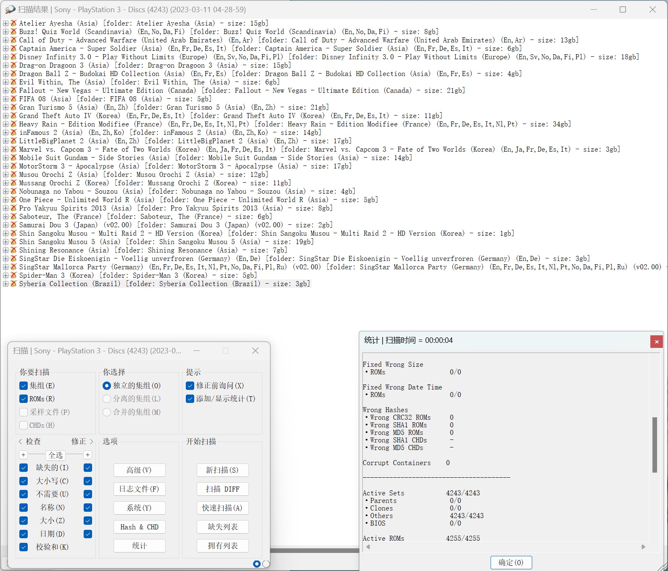Viewport: 668px width, 571px height.
Task: Click the red X icon for Samurai Dou 3 (Japan)
Action: (13, 225)
